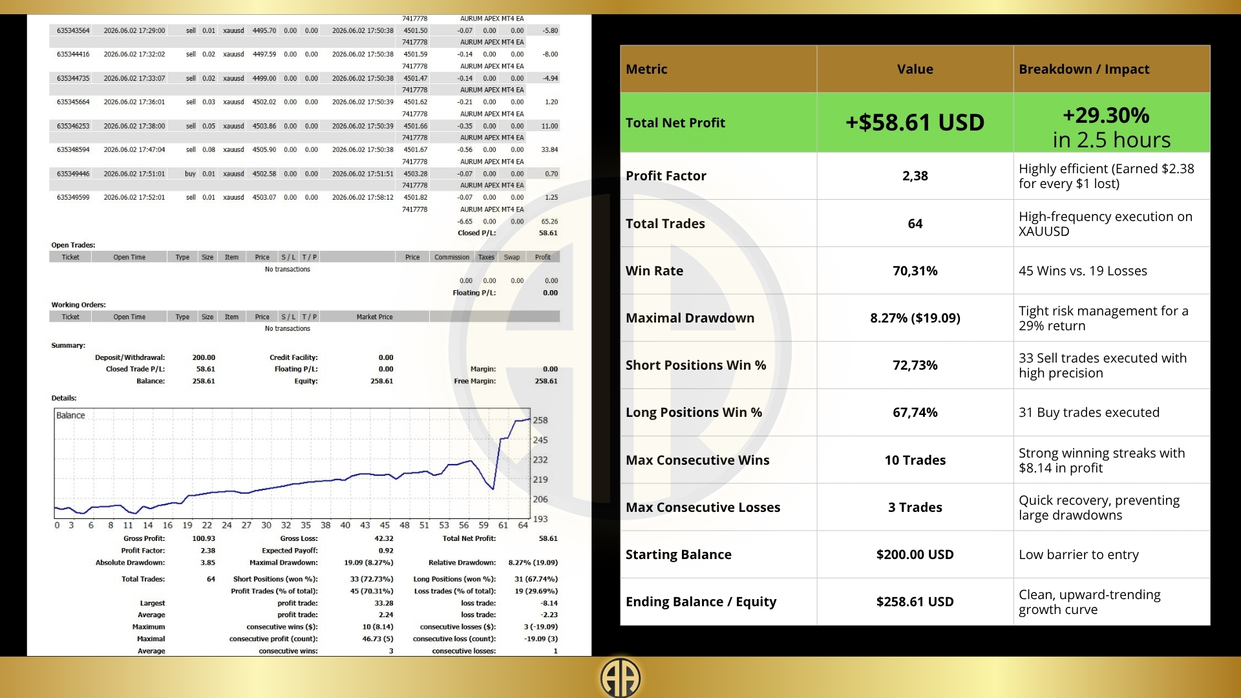Click "Maximal Drawdown" label in right table
1241x698 pixels.
click(690, 318)
